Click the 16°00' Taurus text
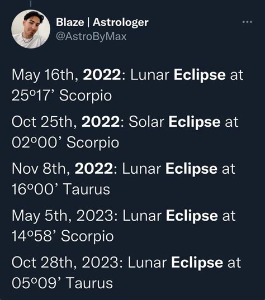 [61, 189]
